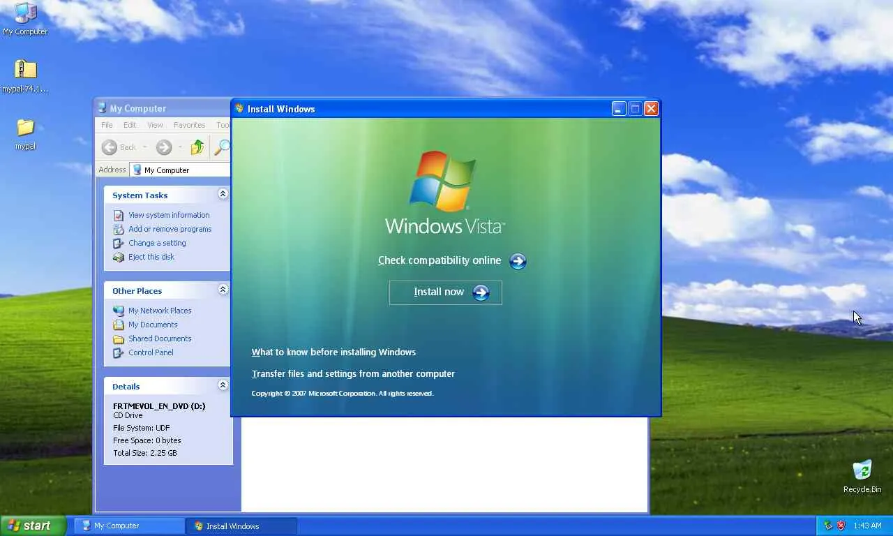The width and height of the screenshot is (893, 536).
Task: Open the red shield security alert tray icon
Action: tap(841, 526)
